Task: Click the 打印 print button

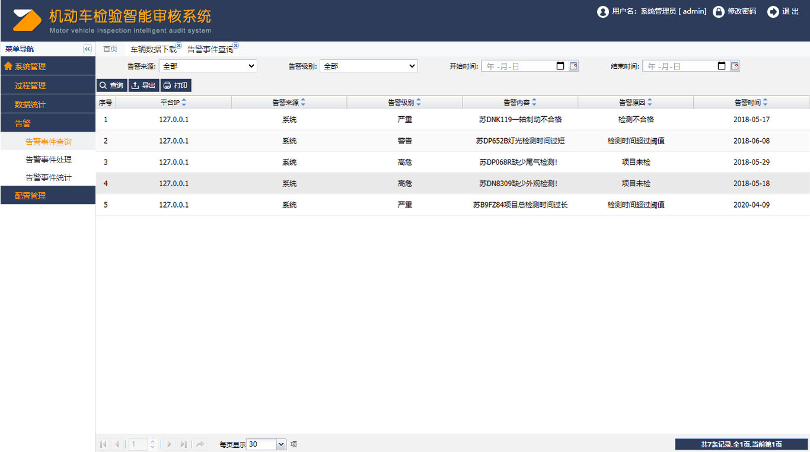Action: coord(176,85)
